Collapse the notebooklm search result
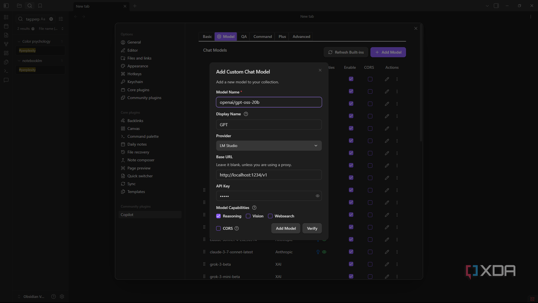 [x=19, y=61]
